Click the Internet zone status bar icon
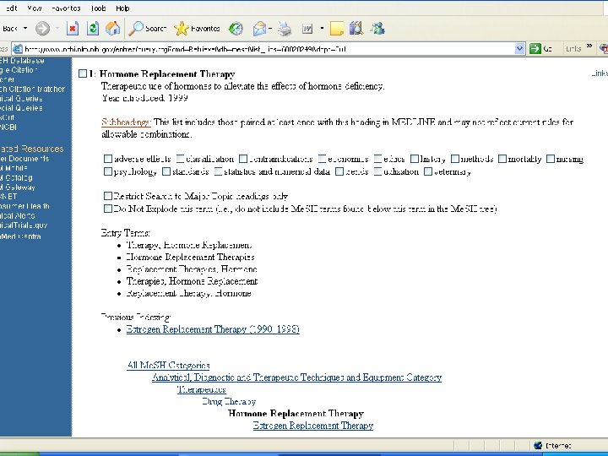This screenshot has width=608, height=456. point(537,446)
